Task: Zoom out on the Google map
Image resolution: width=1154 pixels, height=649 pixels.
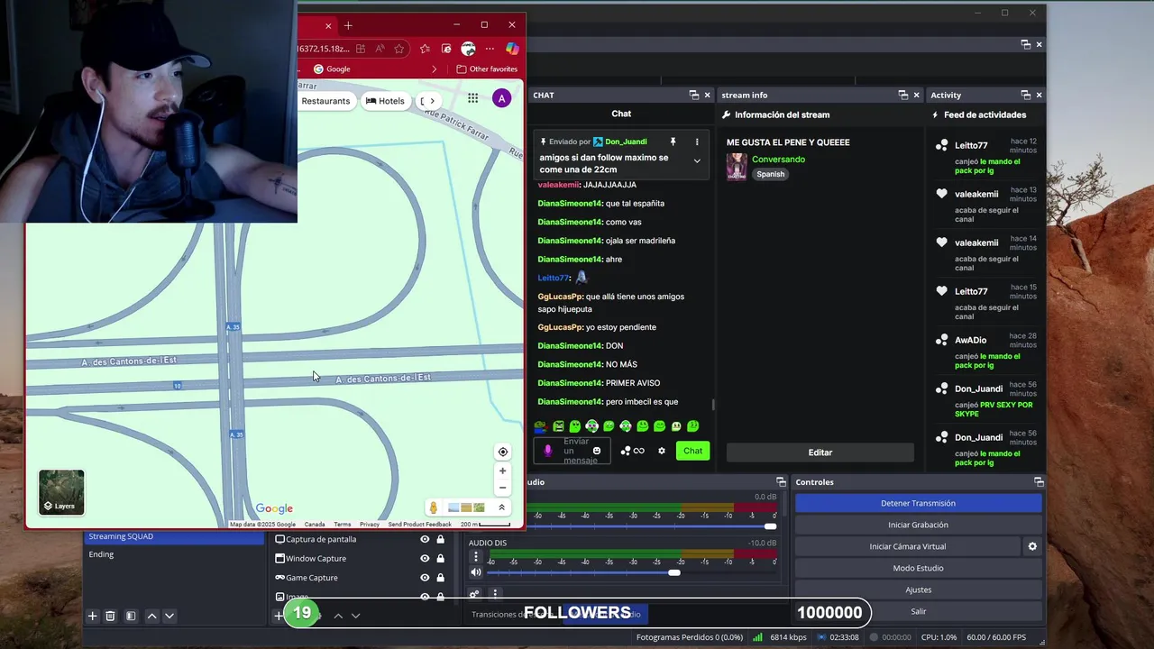Action: pyautogui.click(x=503, y=488)
